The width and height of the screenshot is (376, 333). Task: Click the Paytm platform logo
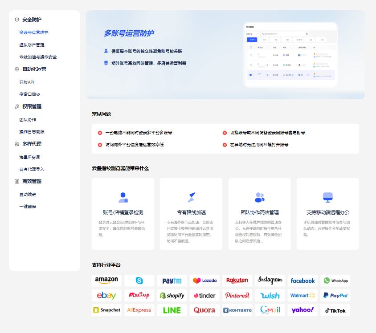[x=172, y=280]
